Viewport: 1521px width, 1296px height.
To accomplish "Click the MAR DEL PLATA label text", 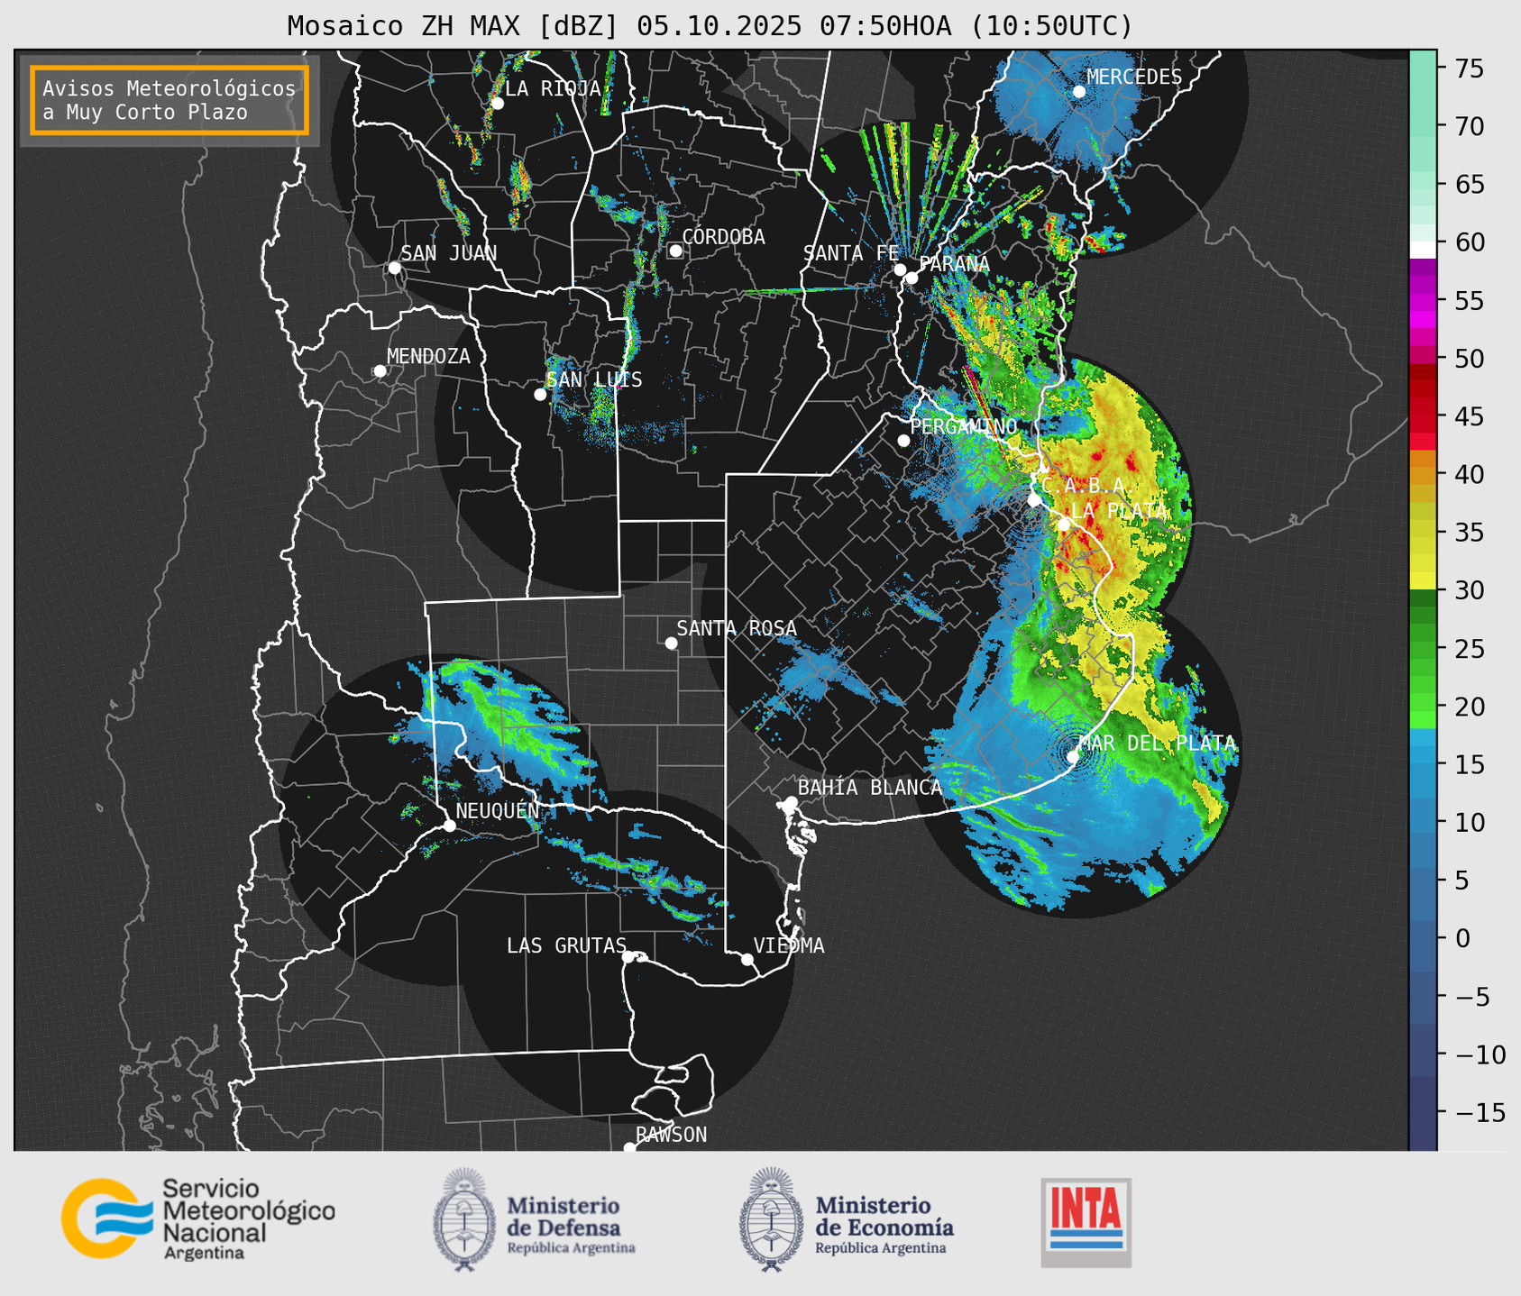I will click(1157, 744).
